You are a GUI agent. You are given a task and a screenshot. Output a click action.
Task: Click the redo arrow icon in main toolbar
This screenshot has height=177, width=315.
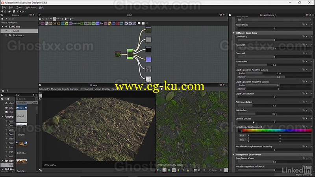[23, 11]
